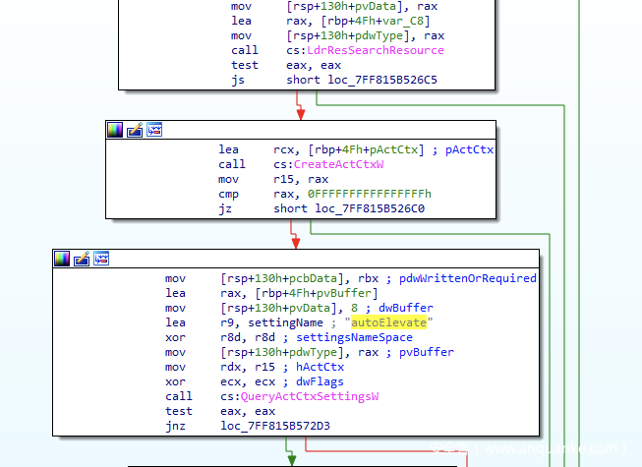Image resolution: width=642 pixels, height=467 pixels.
Task: Click the settingsNameSpace comment
Action: [354, 337]
